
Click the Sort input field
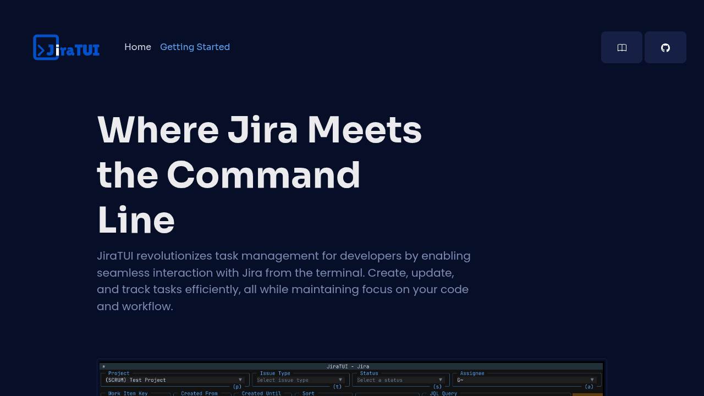(x=324, y=394)
